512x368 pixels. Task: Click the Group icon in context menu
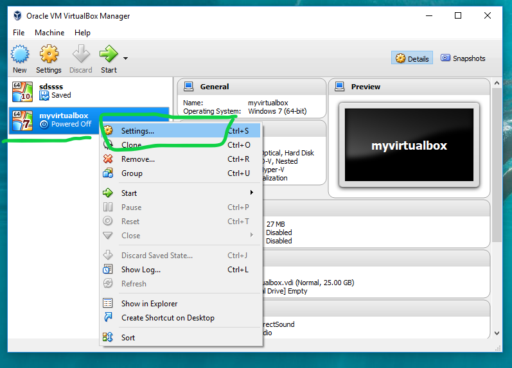tap(109, 173)
